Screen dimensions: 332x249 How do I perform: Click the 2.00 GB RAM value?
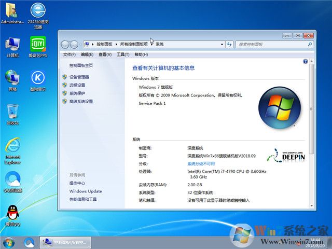coord(195,185)
